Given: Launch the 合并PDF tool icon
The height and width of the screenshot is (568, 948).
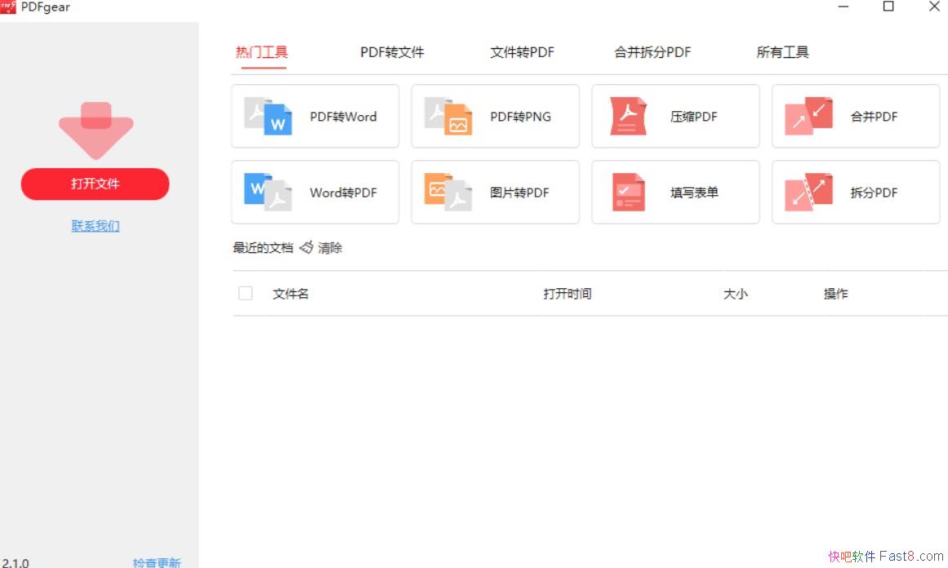Looking at the screenshot, I should pyautogui.click(x=808, y=116).
